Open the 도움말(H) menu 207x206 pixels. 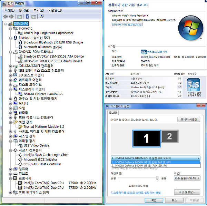55,10
